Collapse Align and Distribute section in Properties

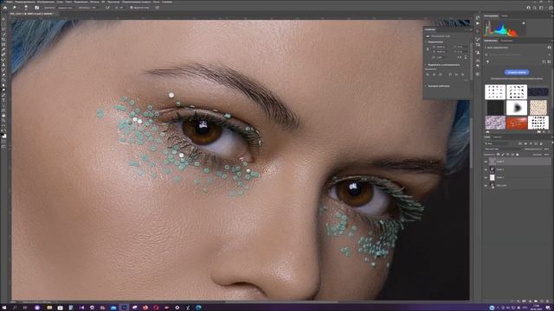(426, 65)
